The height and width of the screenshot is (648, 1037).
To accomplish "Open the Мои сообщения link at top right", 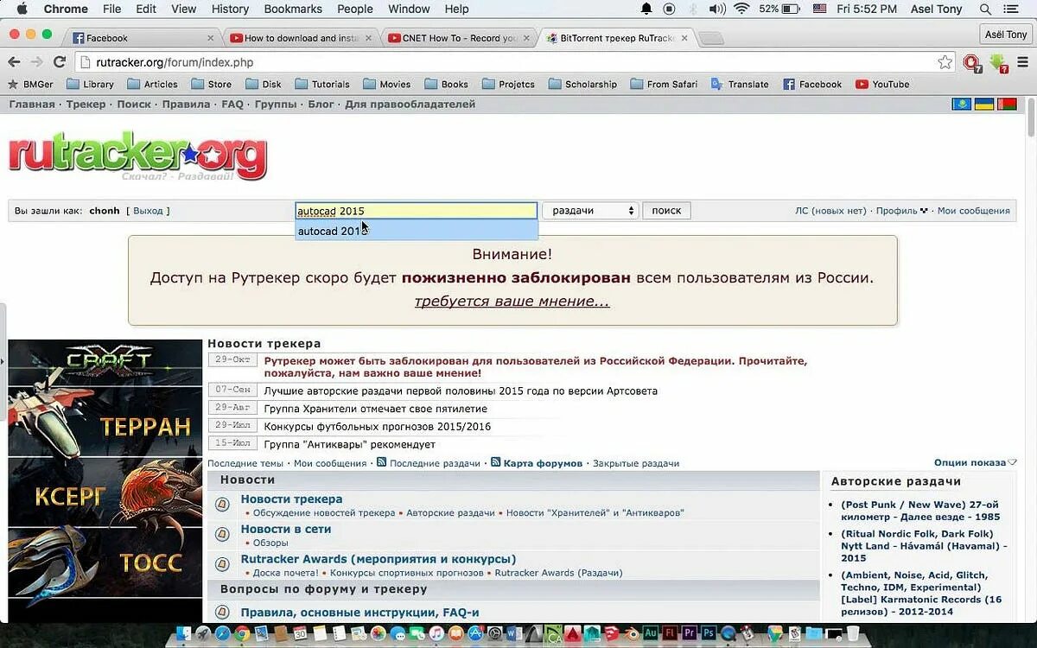I will pyautogui.click(x=974, y=211).
